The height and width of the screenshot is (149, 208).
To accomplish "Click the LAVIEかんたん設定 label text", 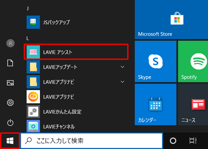I will pyautogui.click(x=62, y=112).
